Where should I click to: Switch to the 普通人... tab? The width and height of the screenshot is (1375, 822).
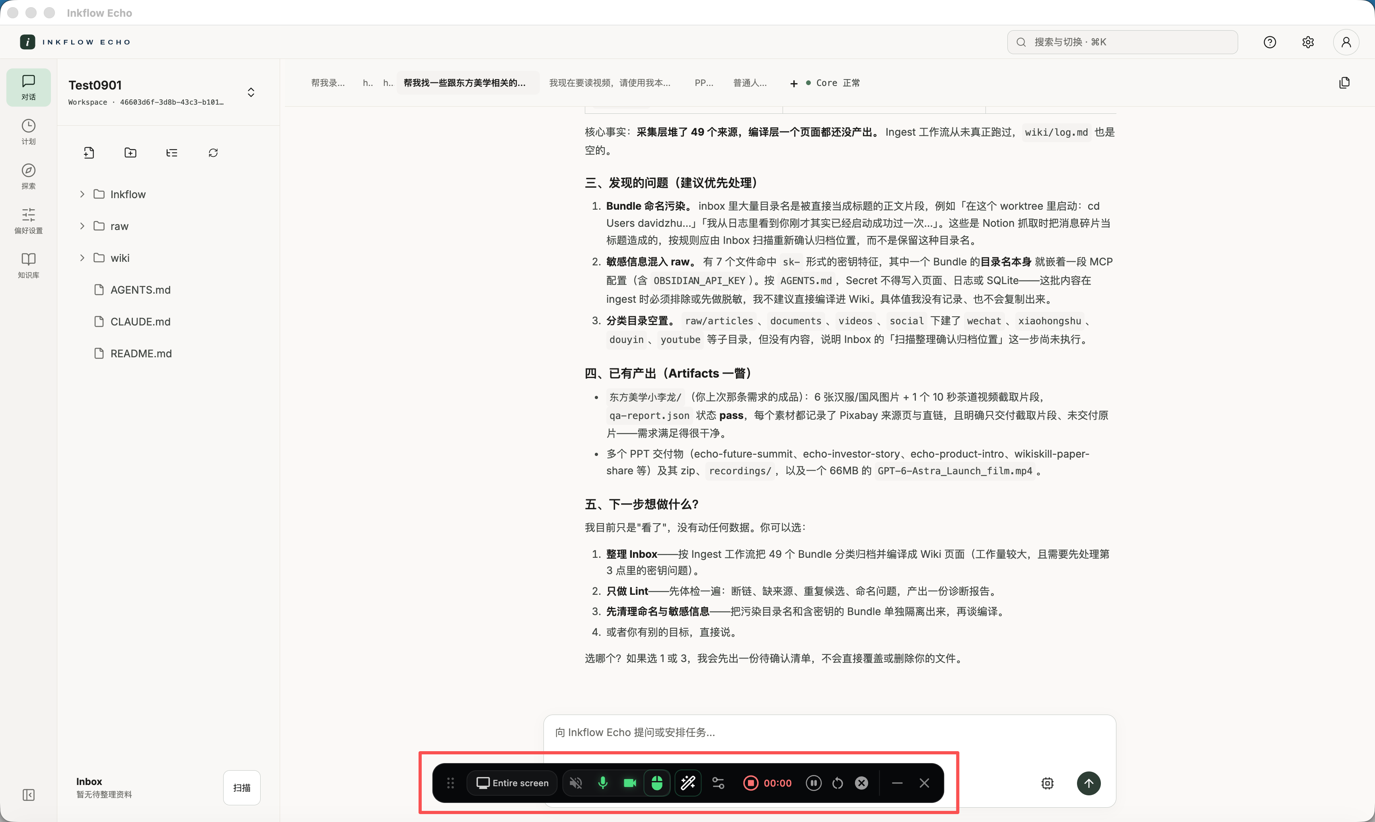tap(750, 83)
